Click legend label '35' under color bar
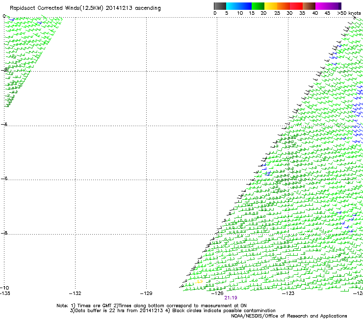This screenshot has width=363, height=319. click(x=302, y=13)
